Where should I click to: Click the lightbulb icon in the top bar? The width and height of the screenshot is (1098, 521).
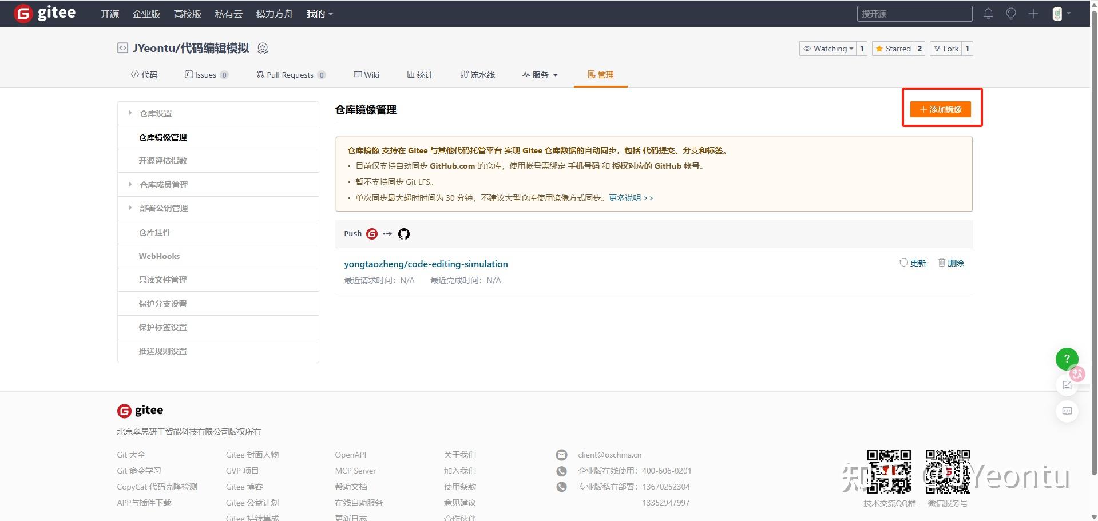click(1010, 13)
